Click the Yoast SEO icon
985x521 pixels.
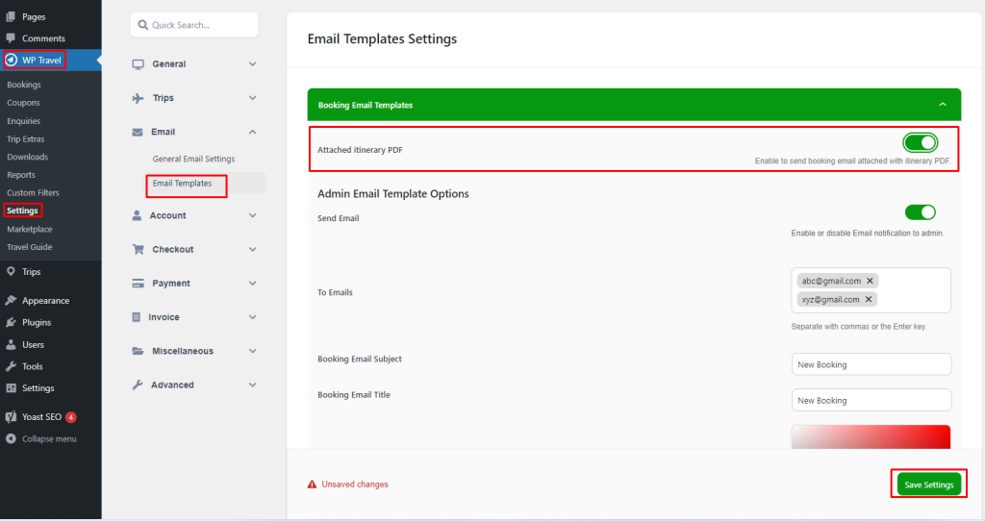(11, 417)
